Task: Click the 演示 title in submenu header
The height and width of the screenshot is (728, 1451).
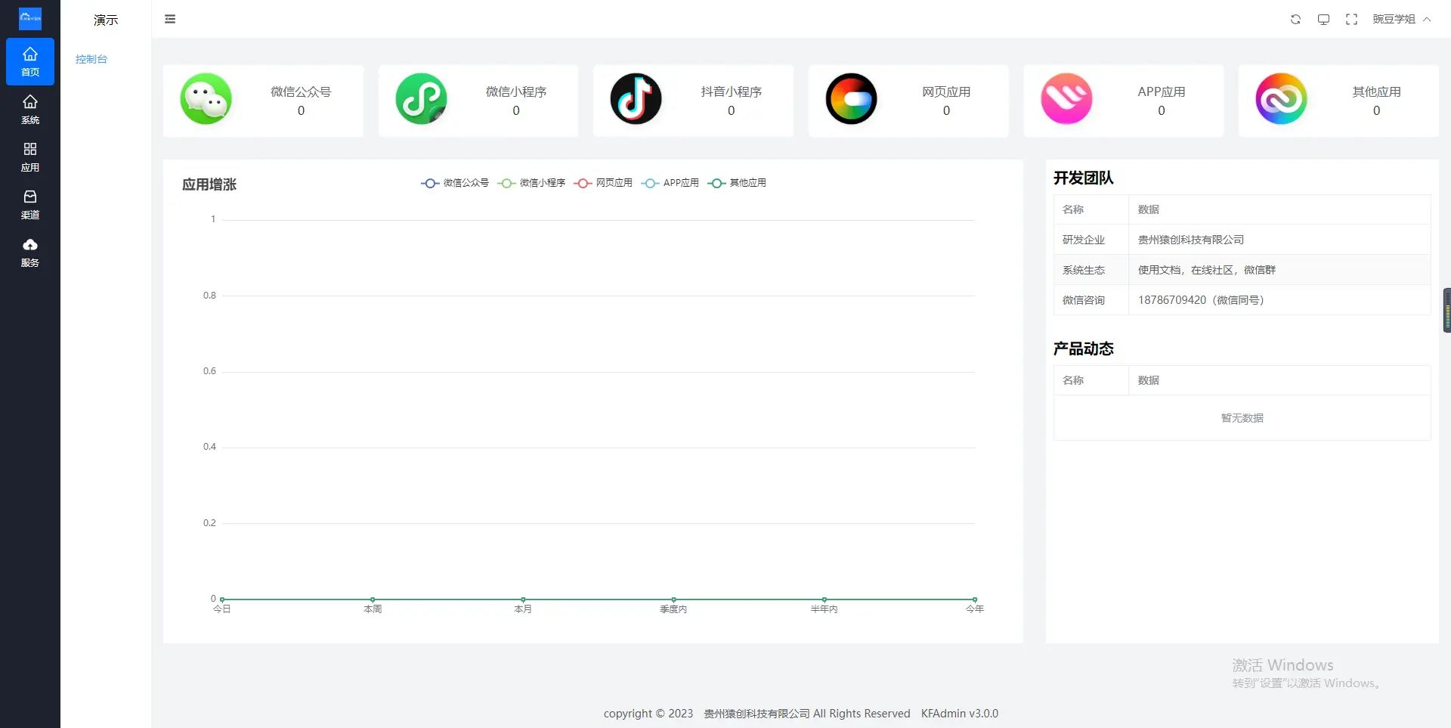Action: [106, 20]
